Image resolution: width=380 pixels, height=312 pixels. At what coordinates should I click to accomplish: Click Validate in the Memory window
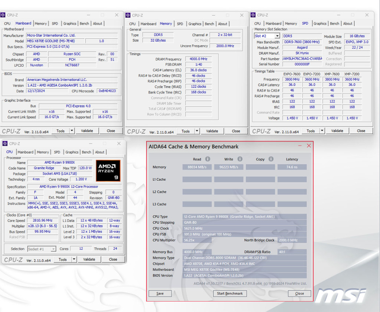click(212, 131)
